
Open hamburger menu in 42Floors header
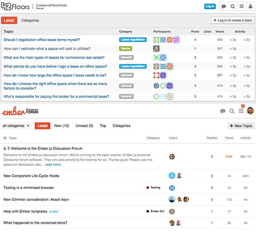pos(242,6)
